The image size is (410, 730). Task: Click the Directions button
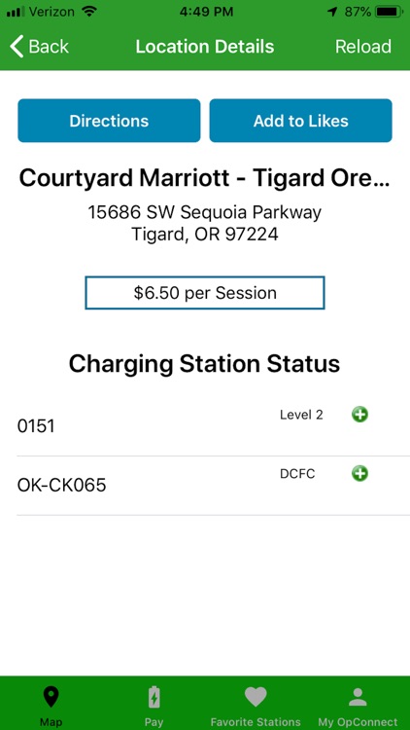pos(109,121)
